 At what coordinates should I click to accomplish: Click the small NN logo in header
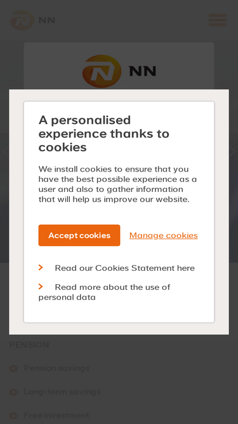[32, 20]
